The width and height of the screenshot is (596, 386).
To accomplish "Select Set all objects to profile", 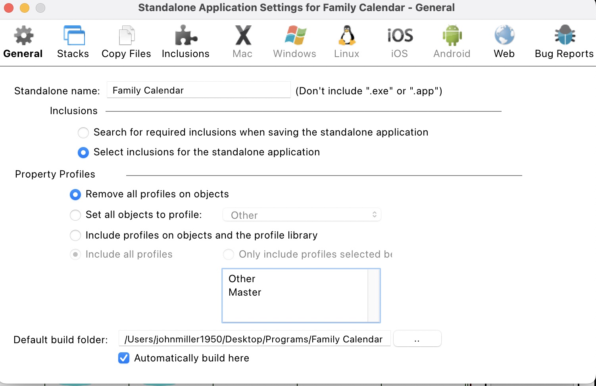I will [x=75, y=215].
